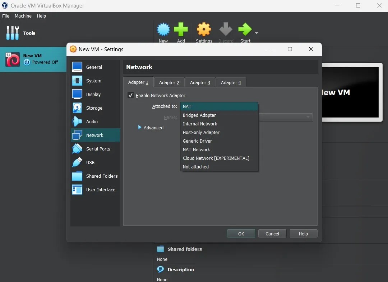Open the Serial Ports settings icon

pyautogui.click(x=77, y=149)
